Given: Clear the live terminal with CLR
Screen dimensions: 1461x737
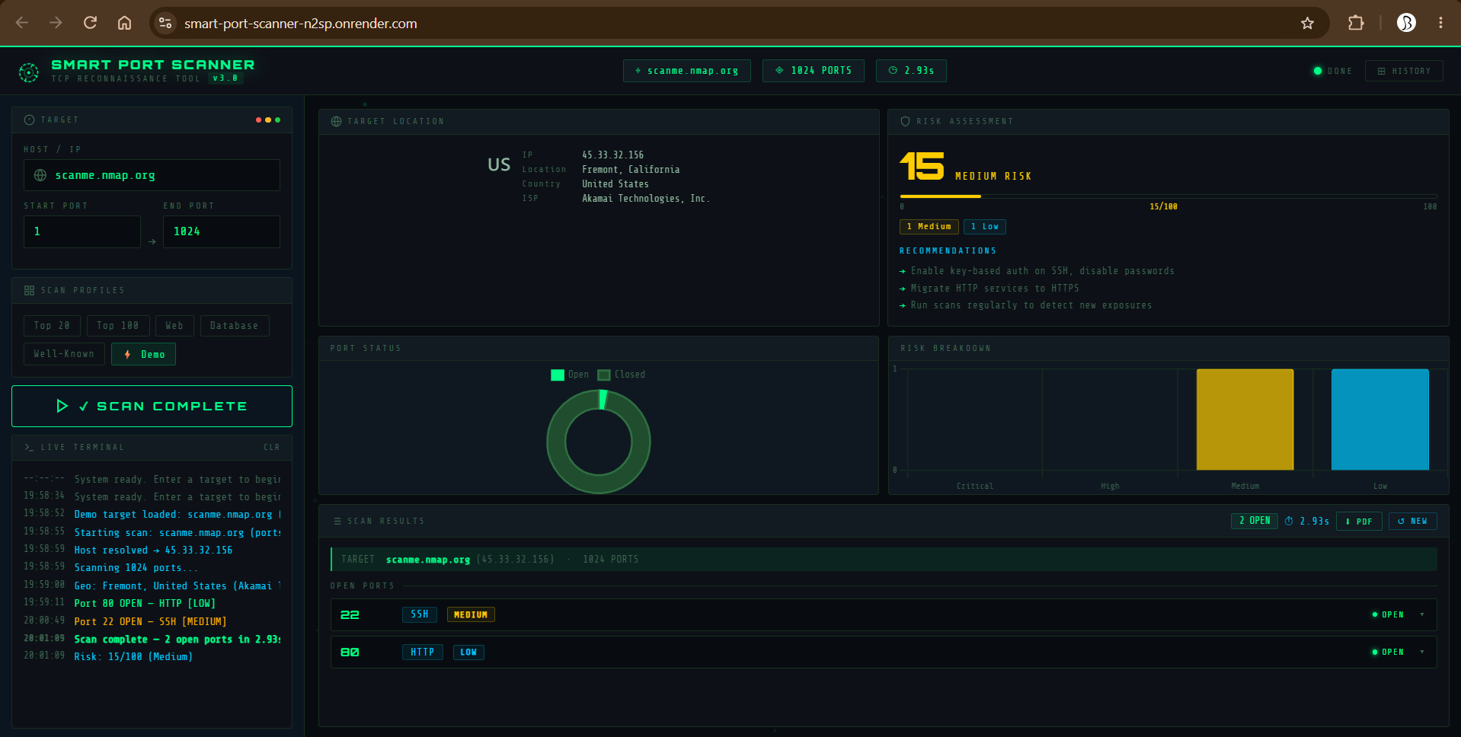Looking at the screenshot, I should pyautogui.click(x=271, y=447).
